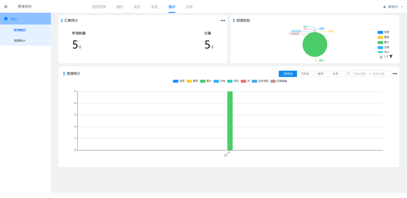Click the 新增数量 label
This screenshot has width=407, height=198.
click(79, 33)
